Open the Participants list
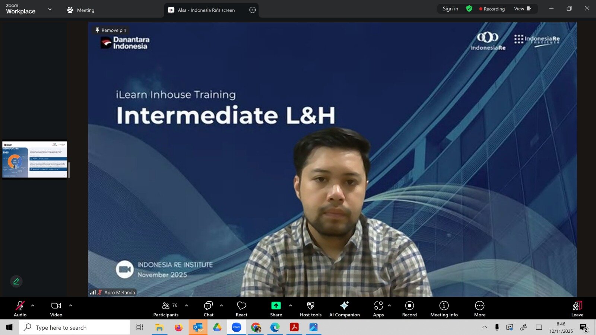This screenshot has width=596, height=335. [166, 309]
